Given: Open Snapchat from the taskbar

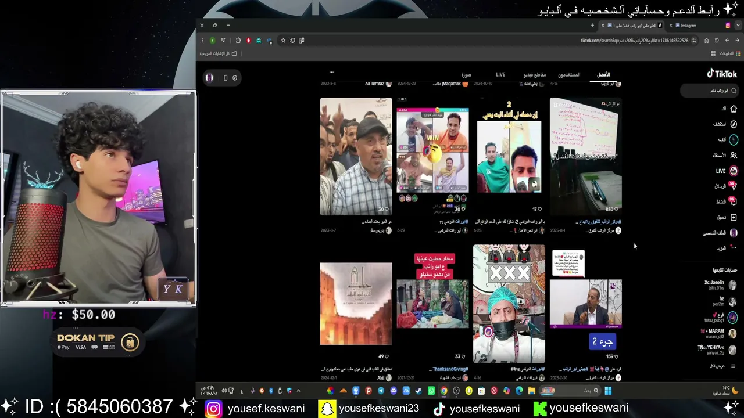Looking at the screenshot, I should point(468,391).
